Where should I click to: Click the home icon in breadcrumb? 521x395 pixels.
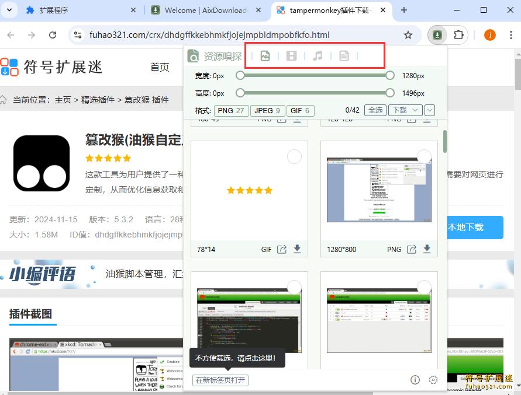click(x=4, y=100)
